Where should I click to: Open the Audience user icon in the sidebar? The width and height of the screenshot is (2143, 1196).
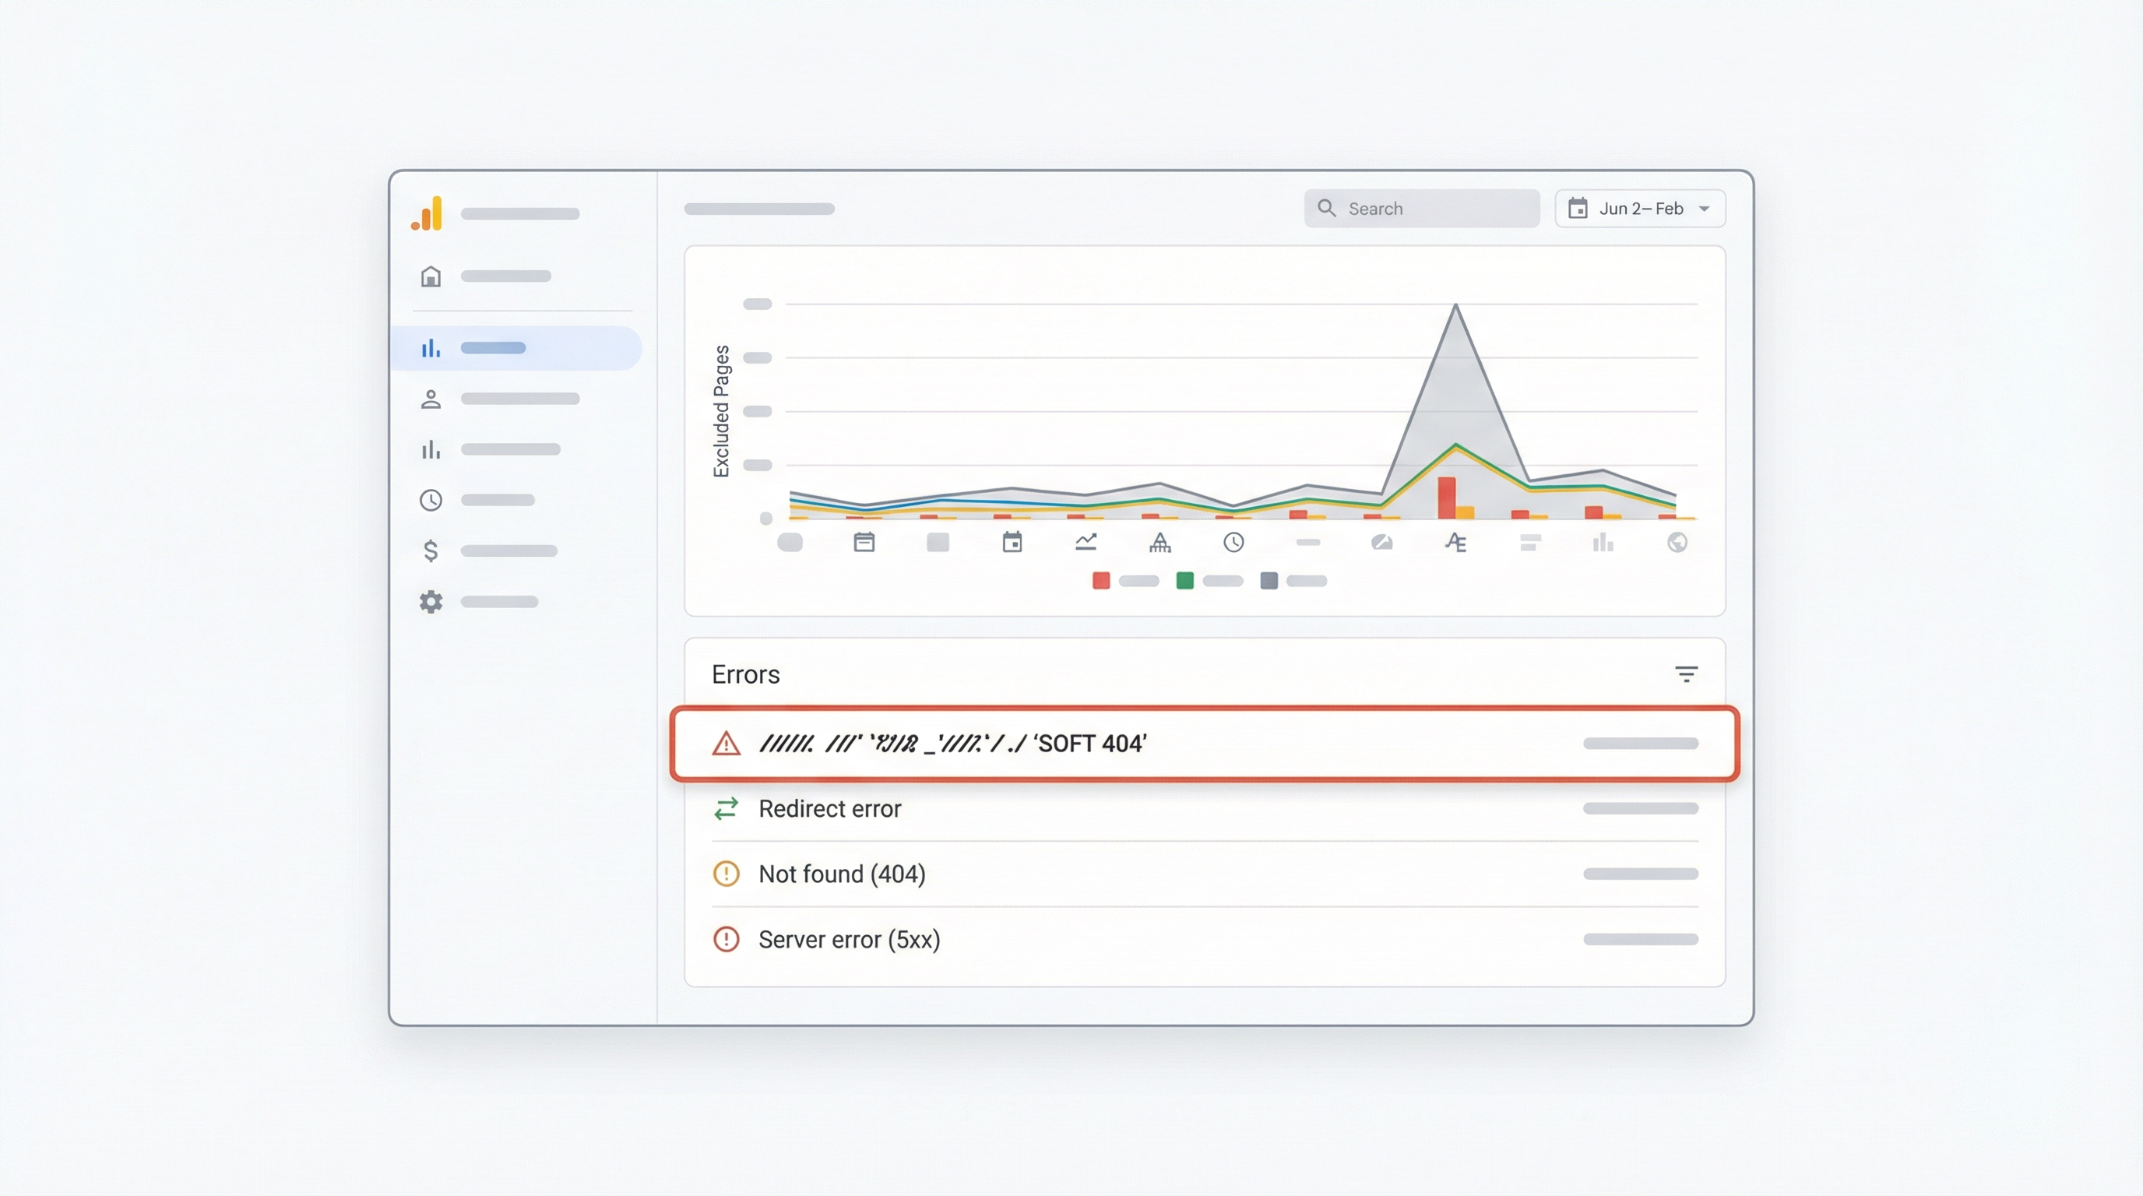(x=431, y=399)
